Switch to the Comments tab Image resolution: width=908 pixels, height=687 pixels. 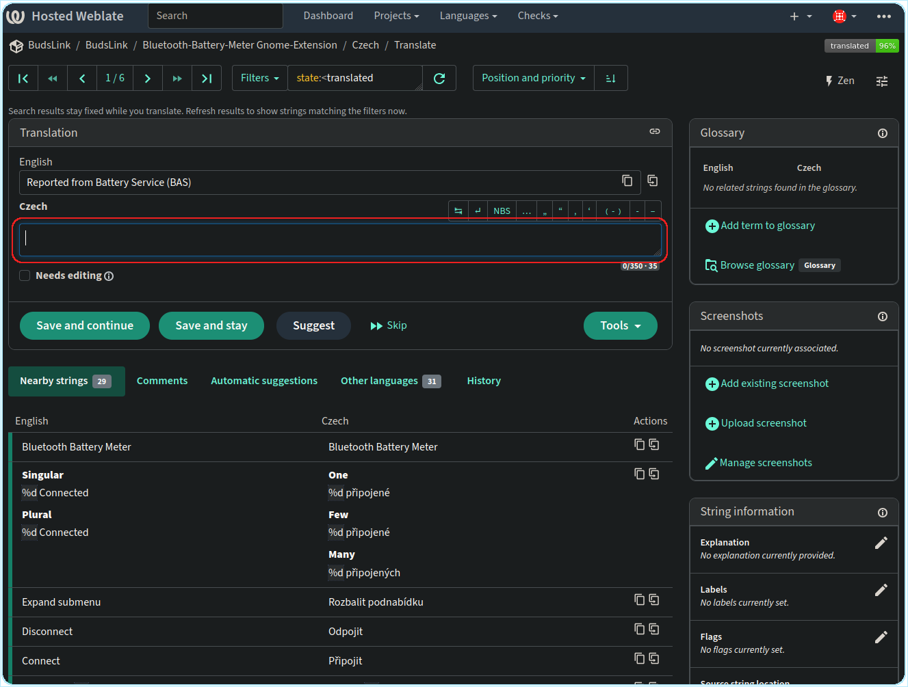(x=162, y=381)
